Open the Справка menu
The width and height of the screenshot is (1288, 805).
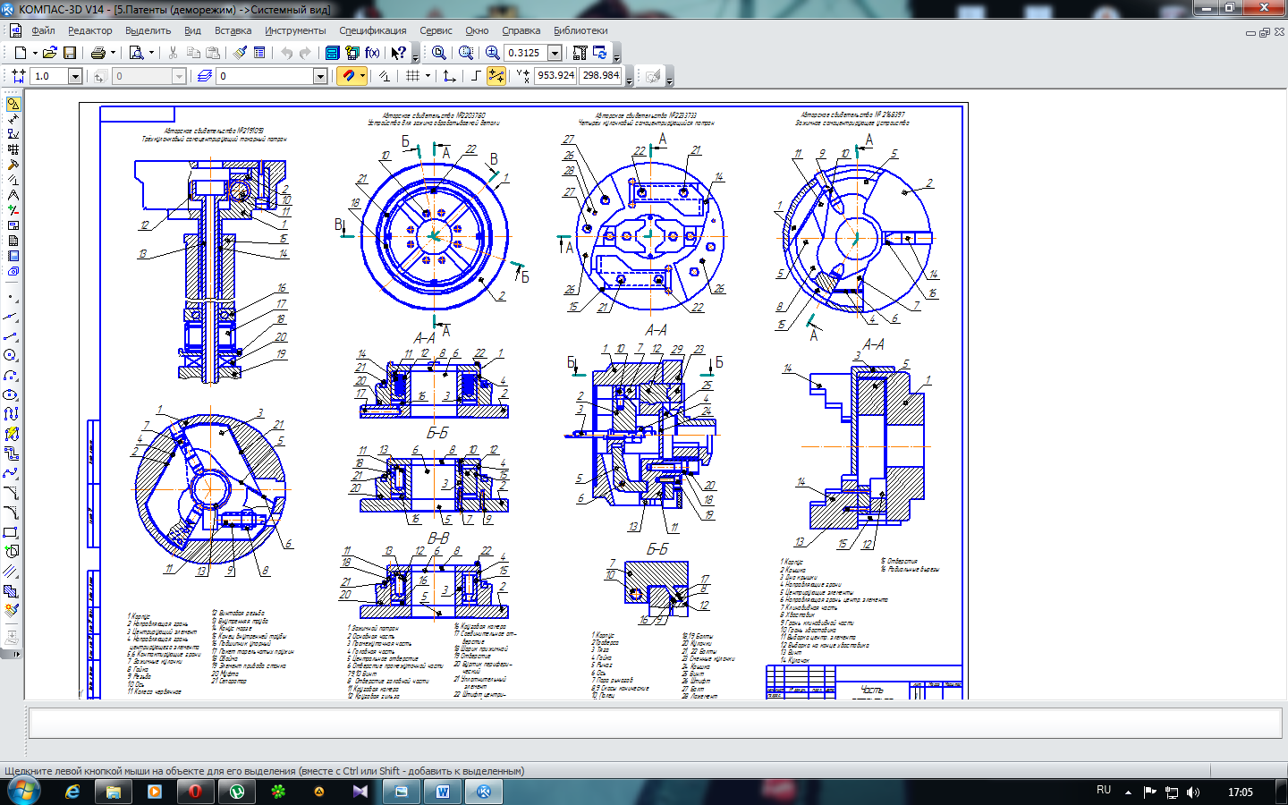(x=521, y=30)
